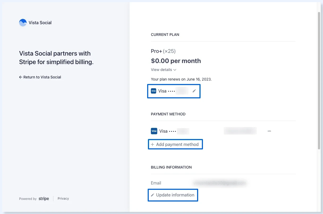Open the Privacy link

pyautogui.click(x=63, y=199)
